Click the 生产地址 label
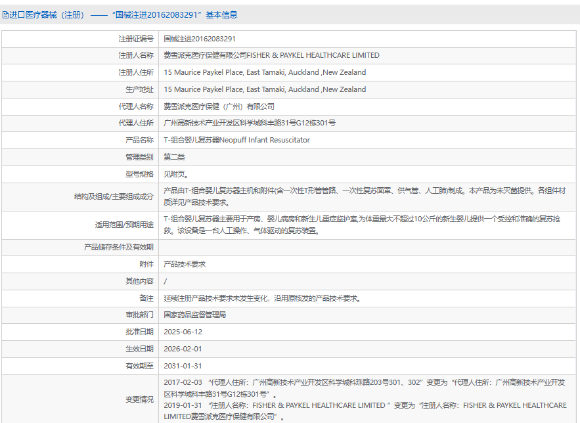580x423 pixels. click(x=139, y=89)
